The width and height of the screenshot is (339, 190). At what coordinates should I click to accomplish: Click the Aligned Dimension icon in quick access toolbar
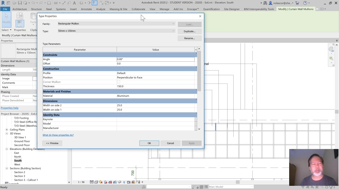tap(64, 3)
